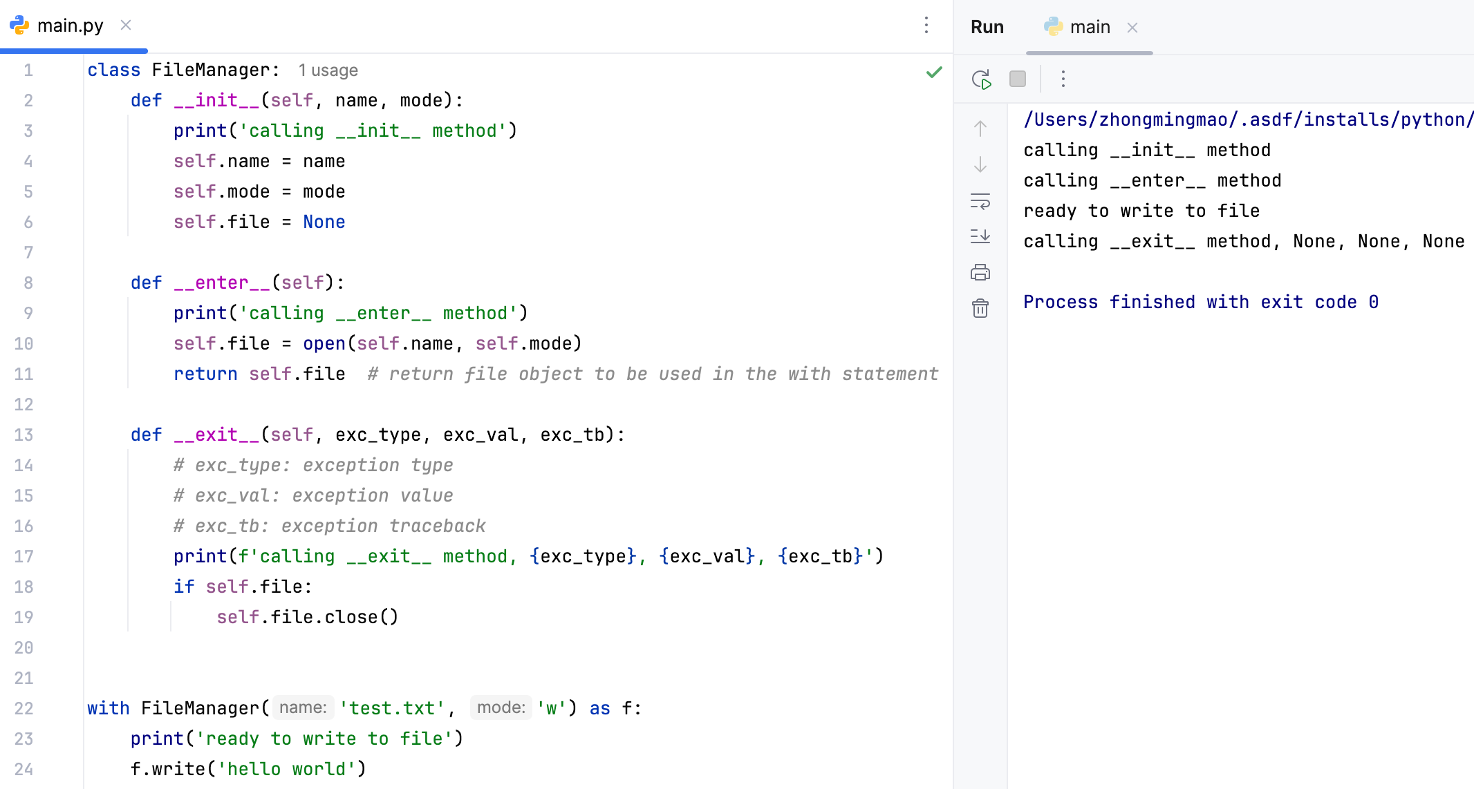Viewport: 1474px width, 789px height.
Task: Close the main run configuration tab
Action: tap(1132, 28)
